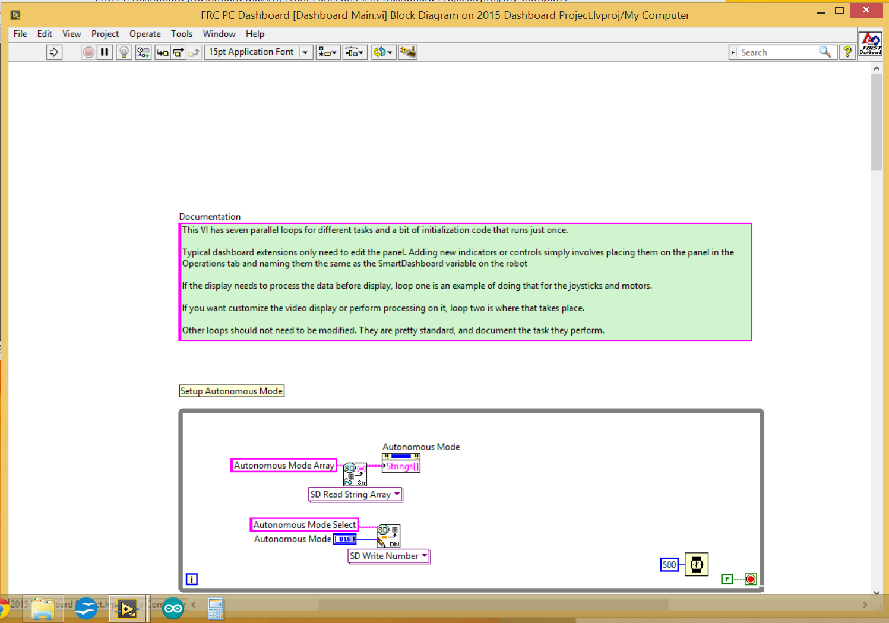The width and height of the screenshot is (889, 623).
Task: Click the SD Write Number selector
Action: (388, 556)
